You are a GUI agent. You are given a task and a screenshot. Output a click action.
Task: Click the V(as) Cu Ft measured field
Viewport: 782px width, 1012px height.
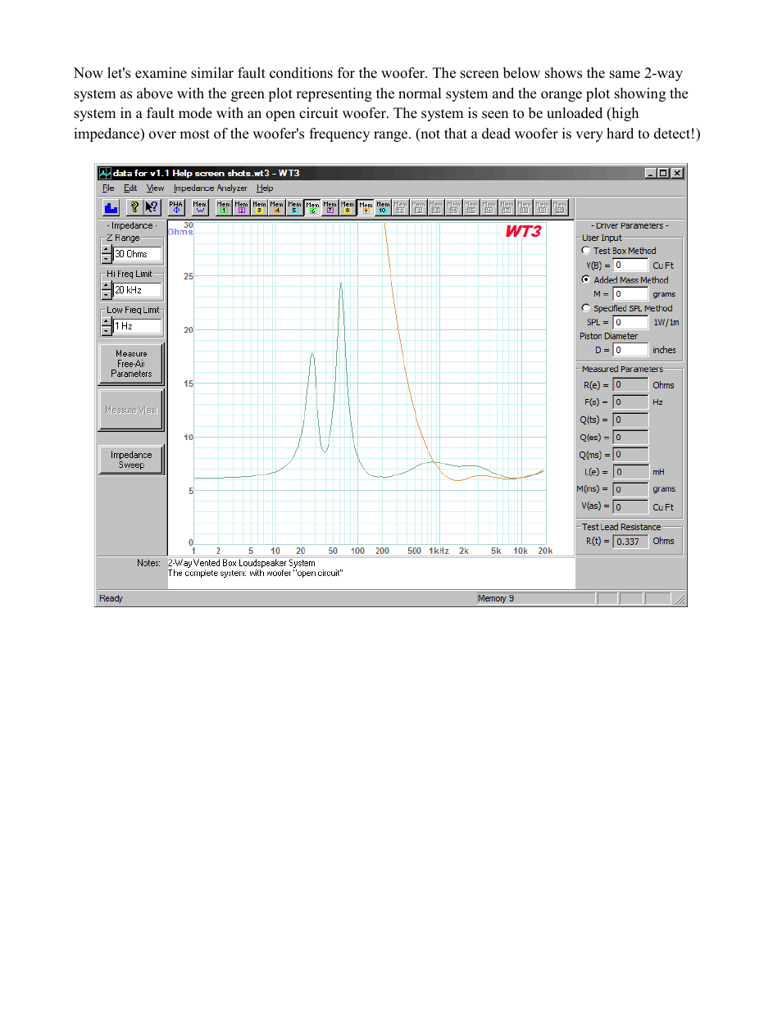click(x=630, y=507)
